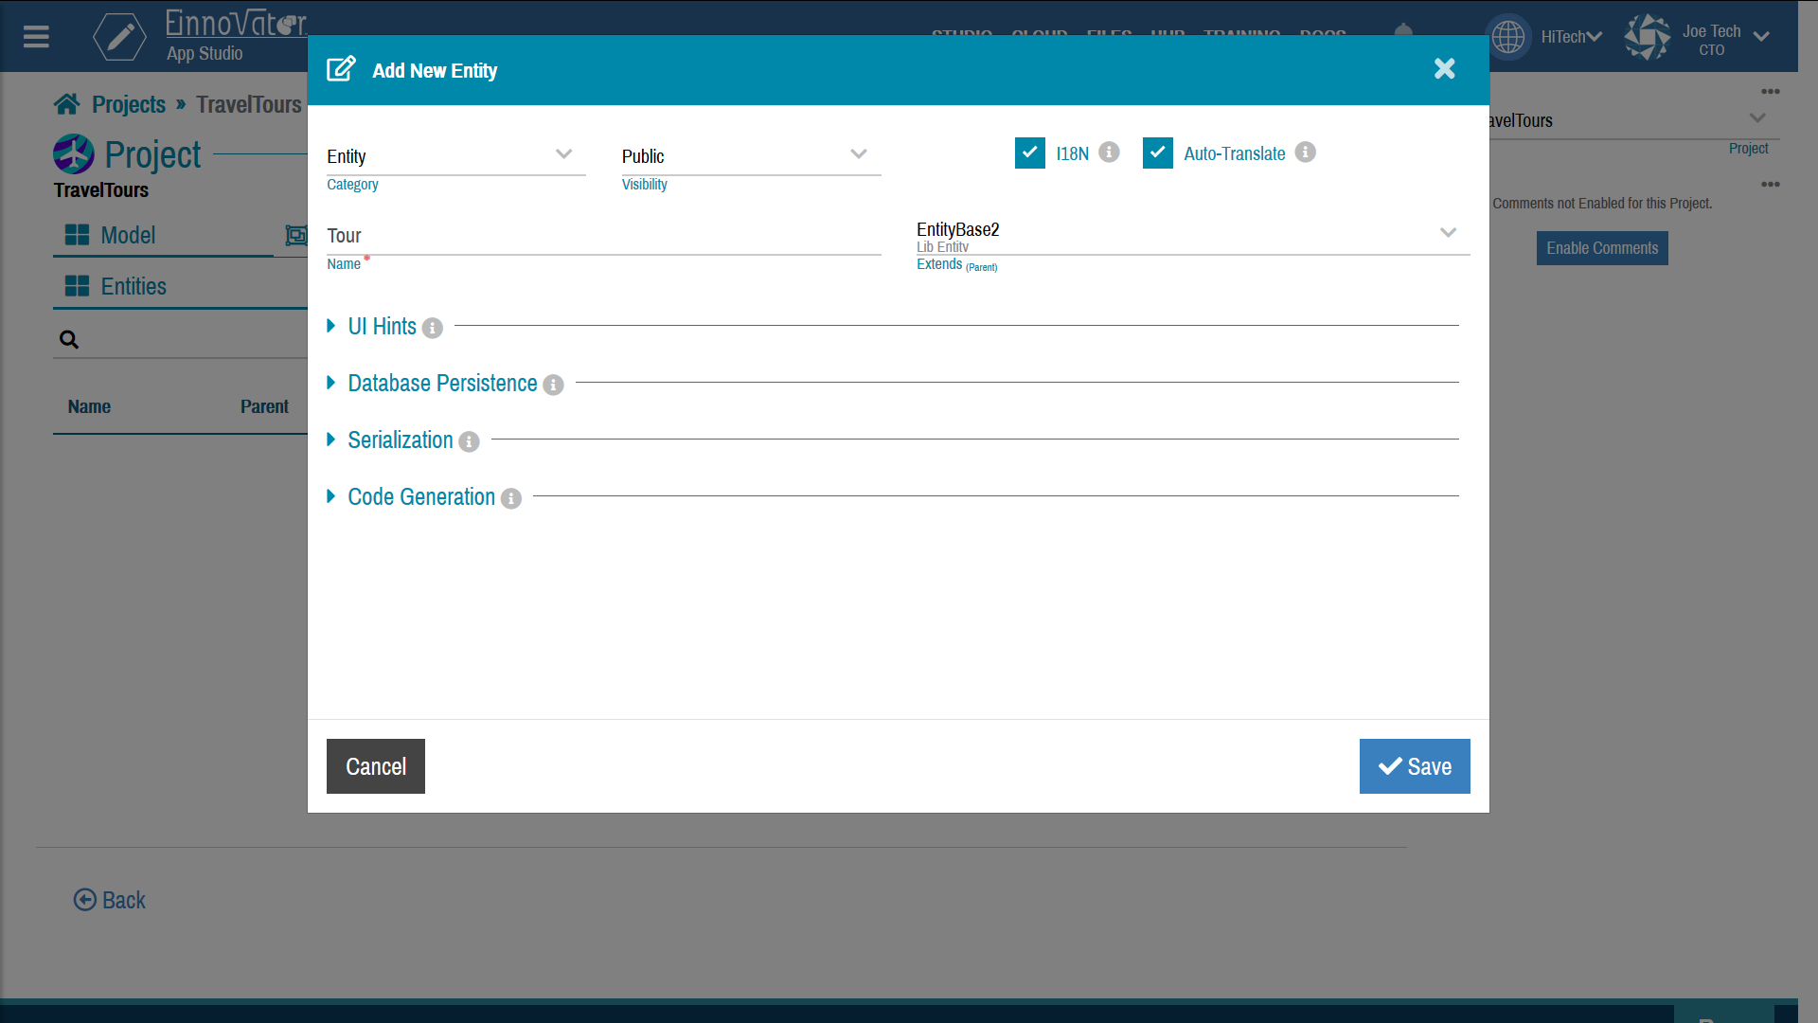
Task: Click the EnnoVator App Studio logo icon
Action: [120, 36]
